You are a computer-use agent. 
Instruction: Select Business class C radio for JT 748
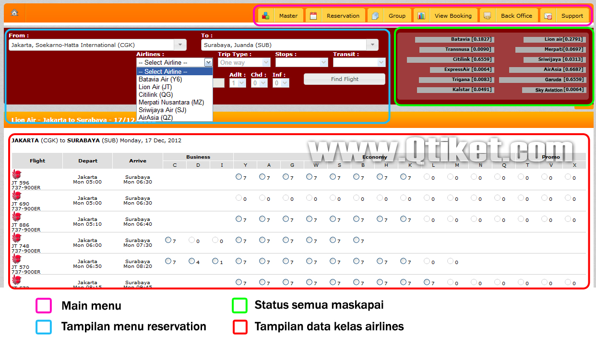[168, 240]
